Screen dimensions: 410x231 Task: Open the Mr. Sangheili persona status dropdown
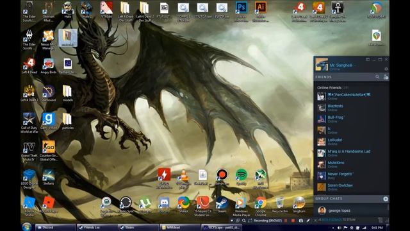click(x=355, y=65)
